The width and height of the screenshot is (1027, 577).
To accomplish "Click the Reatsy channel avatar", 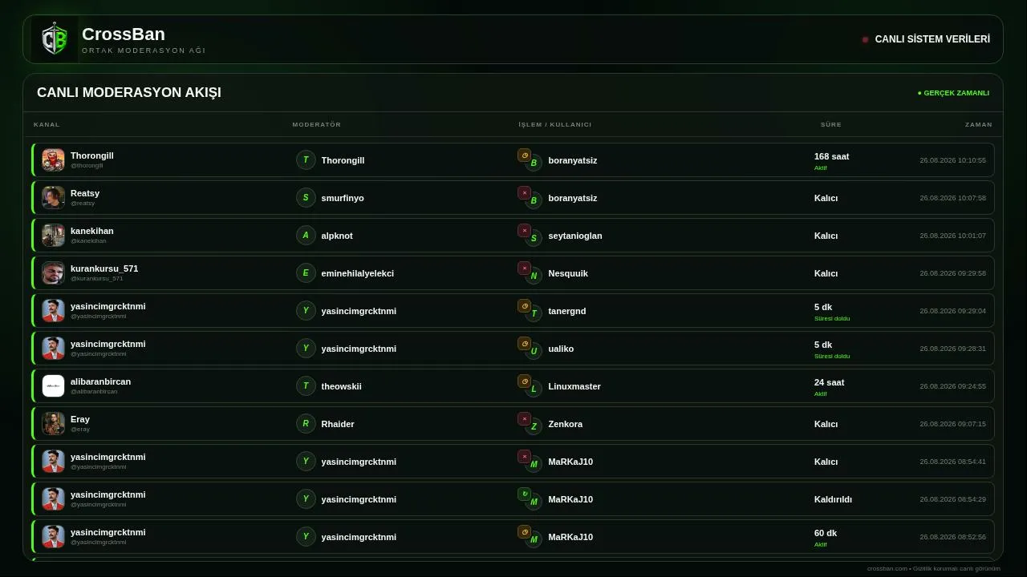I will click(x=53, y=197).
